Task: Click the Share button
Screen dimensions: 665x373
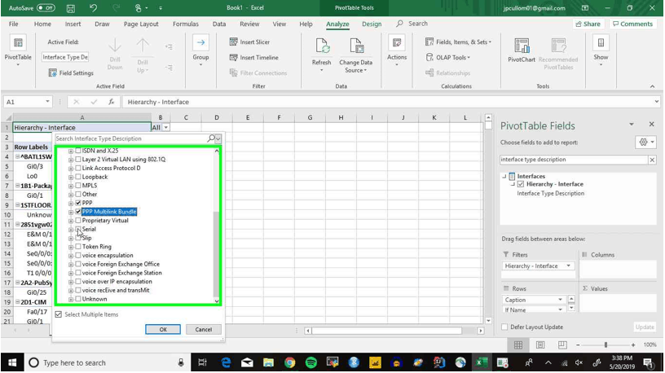Action: [x=588, y=24]
